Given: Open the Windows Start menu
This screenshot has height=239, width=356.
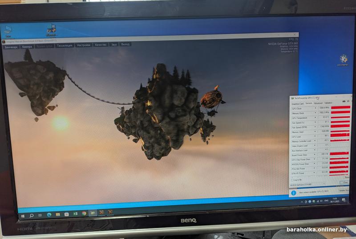Looking at the screenshot, I should coord(23,216).
